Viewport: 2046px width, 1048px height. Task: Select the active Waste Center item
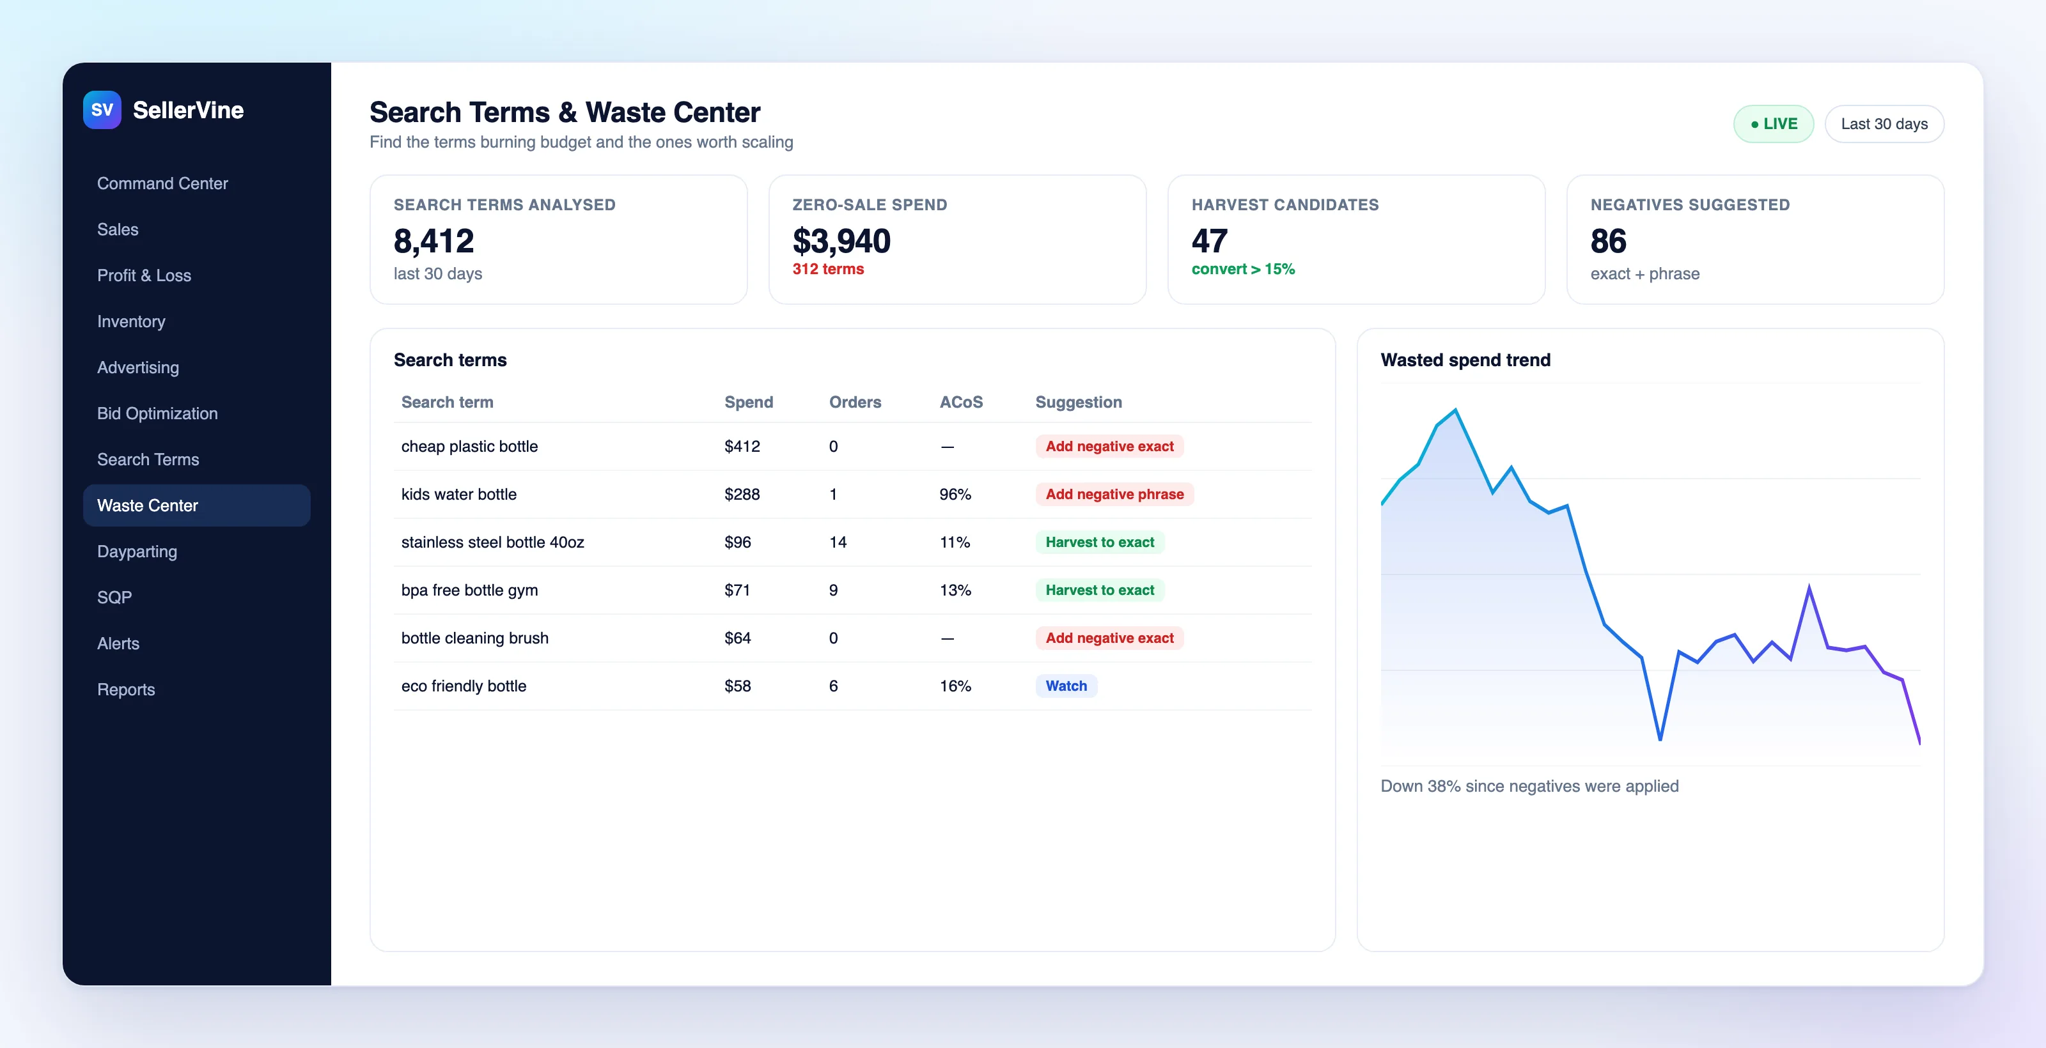pyautogui.click(x=196, y=505)
